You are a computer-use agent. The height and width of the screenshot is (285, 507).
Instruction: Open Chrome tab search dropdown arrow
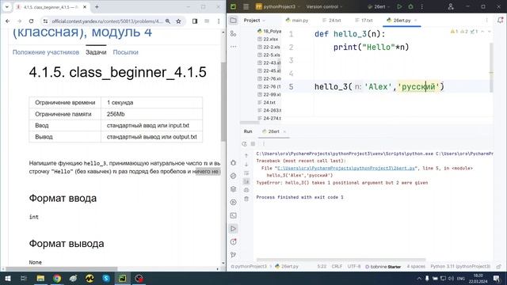coord(7,7)
